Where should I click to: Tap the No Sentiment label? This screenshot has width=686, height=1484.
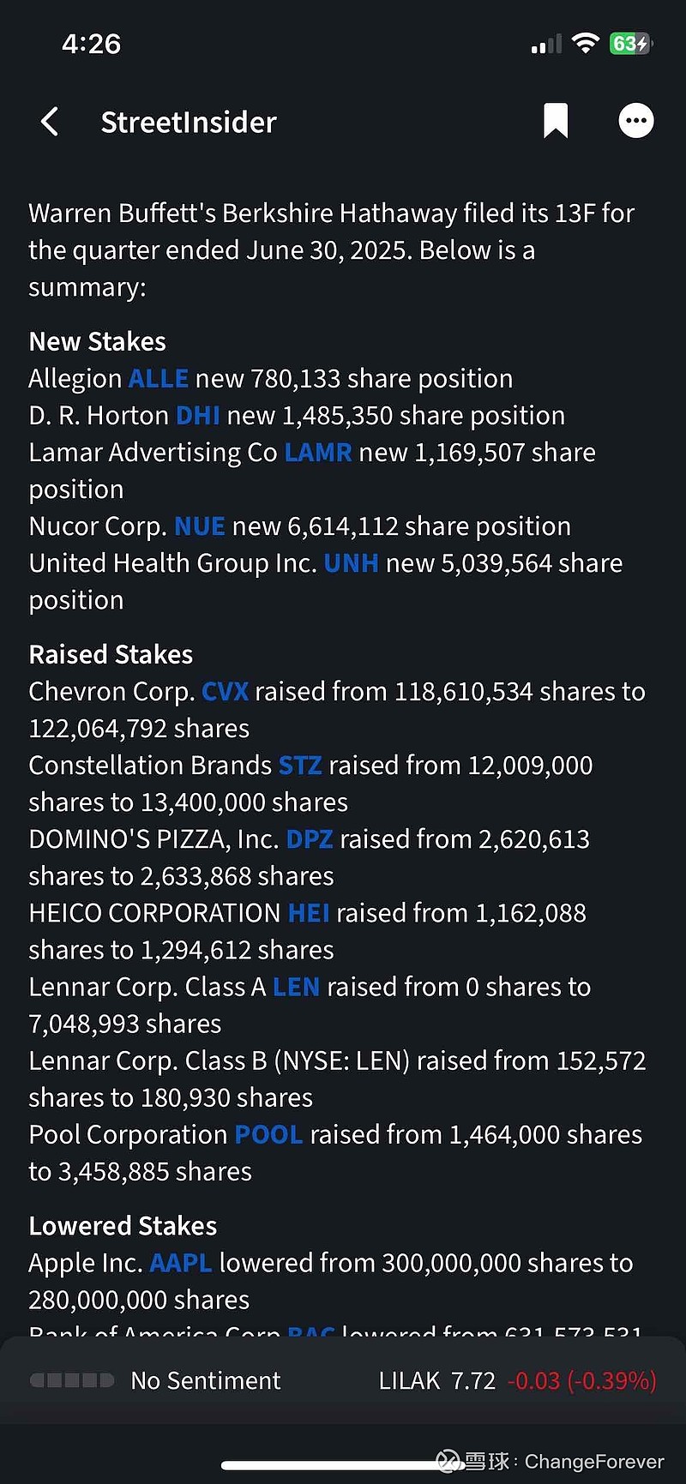point(205,1380)
